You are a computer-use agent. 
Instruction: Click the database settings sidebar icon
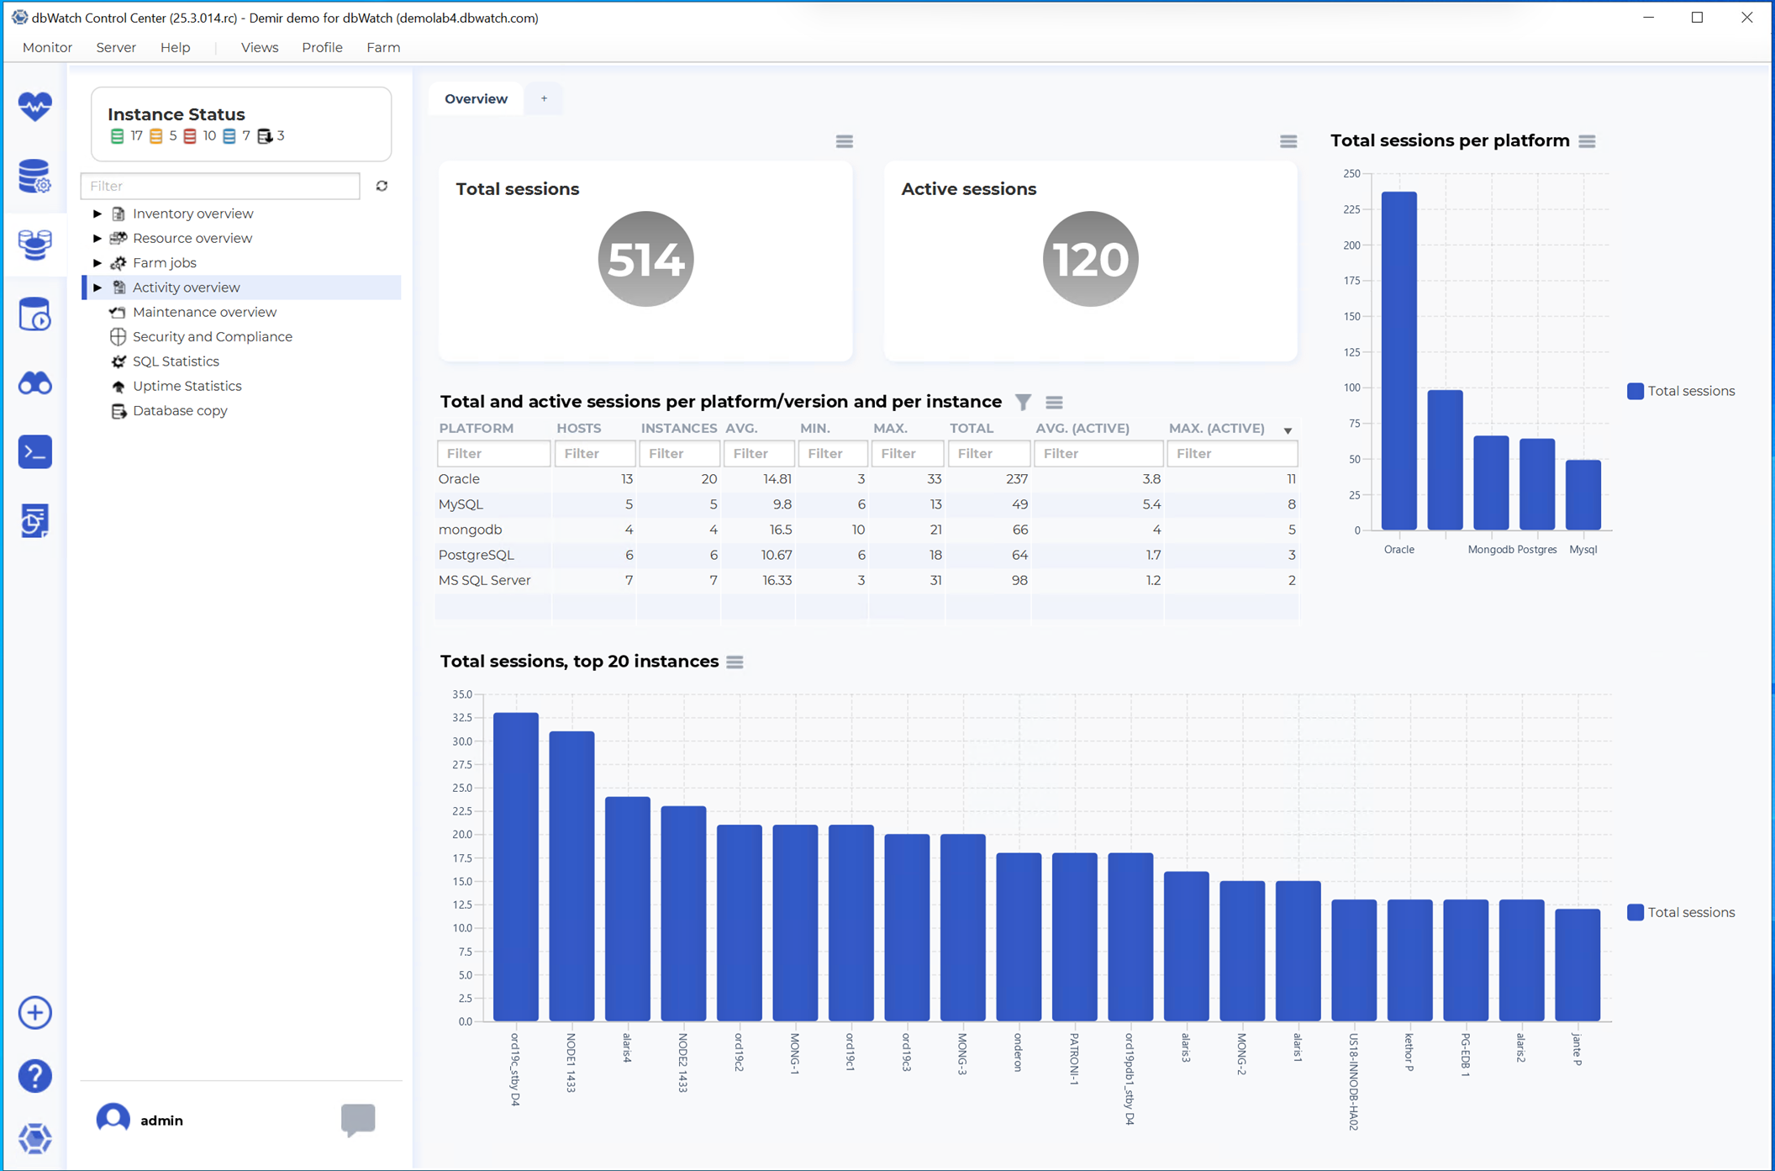pyautogui.click(x=34, y=176)
